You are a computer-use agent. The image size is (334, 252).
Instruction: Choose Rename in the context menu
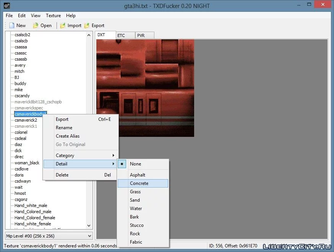click(x=81, y=127)
